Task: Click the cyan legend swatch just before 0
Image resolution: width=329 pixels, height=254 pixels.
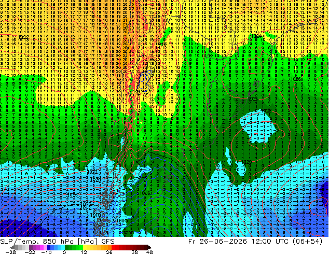Action: (63, 247)
